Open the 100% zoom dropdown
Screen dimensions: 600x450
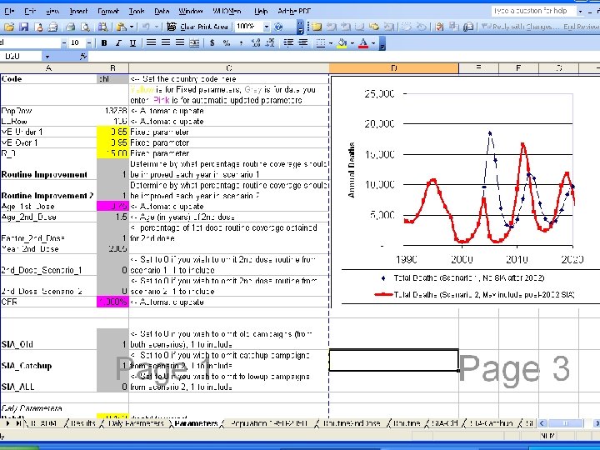[x=267, y=27]
